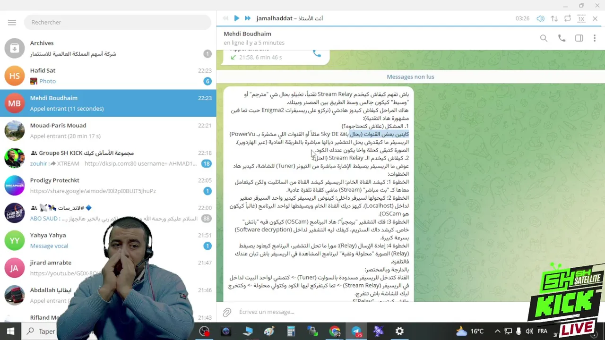Toggle audio player playback order arrows
The image size is (605, 340).
pos(554,18)
